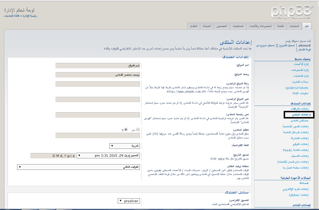319x210 pixels.
Task: Click the site description field وصف مختصر للمنتدى
Action: (98, 75)
